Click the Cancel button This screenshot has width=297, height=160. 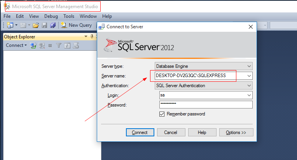point(171,132)
